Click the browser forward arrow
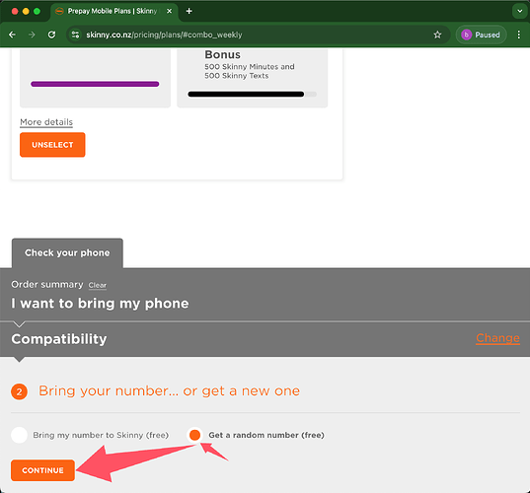Viewport: 530px width, 493px height. [x=32, y=35]
